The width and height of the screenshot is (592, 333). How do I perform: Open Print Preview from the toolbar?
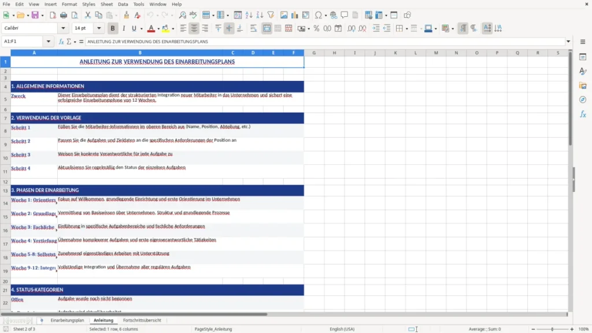pyautogui.click(x=75, y=15)
